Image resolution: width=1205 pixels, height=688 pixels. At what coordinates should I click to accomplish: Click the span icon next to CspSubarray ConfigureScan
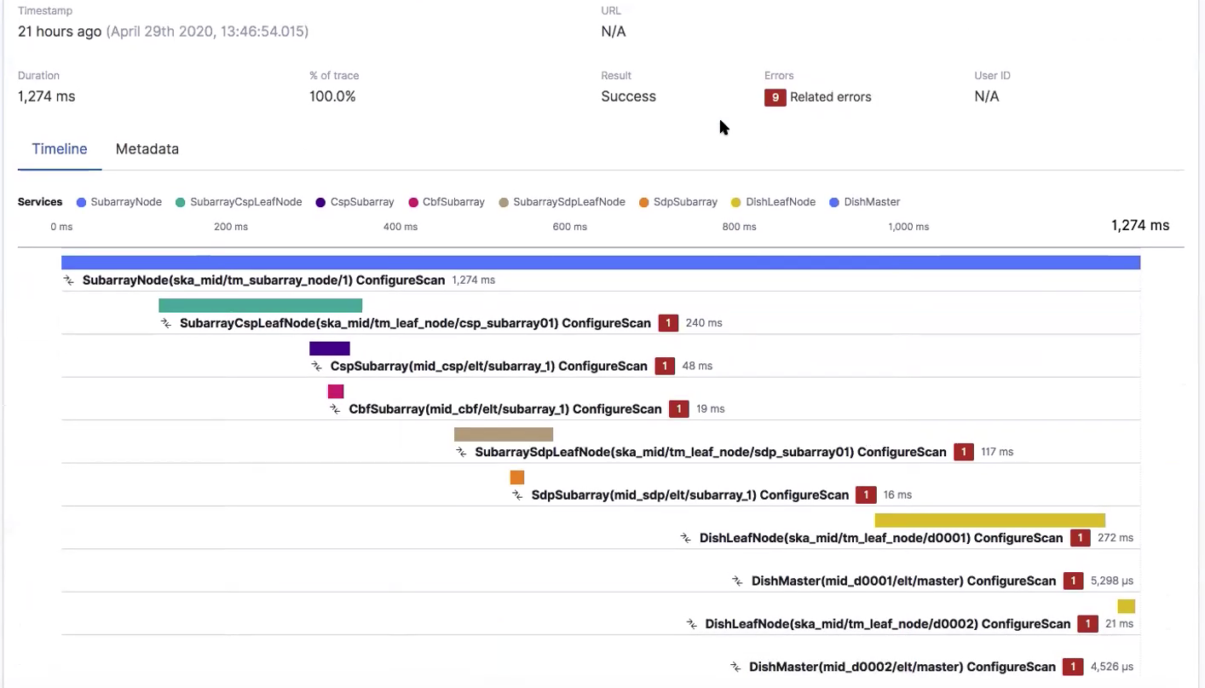(x=317, y=367)
